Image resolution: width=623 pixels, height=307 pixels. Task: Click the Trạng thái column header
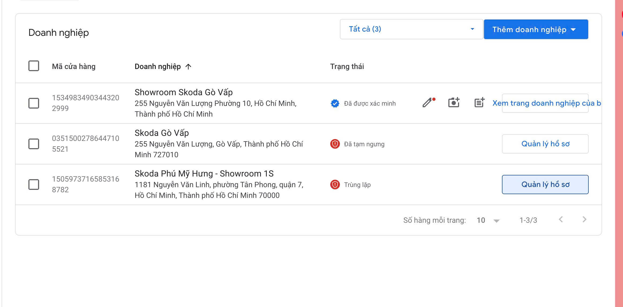click(347, 67)
